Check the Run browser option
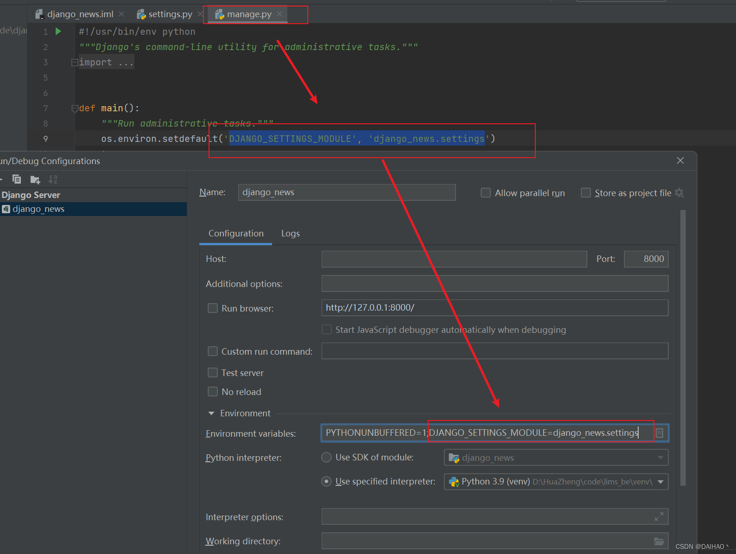The height and width of the screenshot is (554, 736). point(213,308)
